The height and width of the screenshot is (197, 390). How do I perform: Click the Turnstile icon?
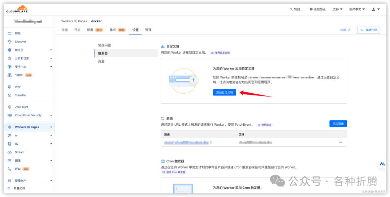10,95
